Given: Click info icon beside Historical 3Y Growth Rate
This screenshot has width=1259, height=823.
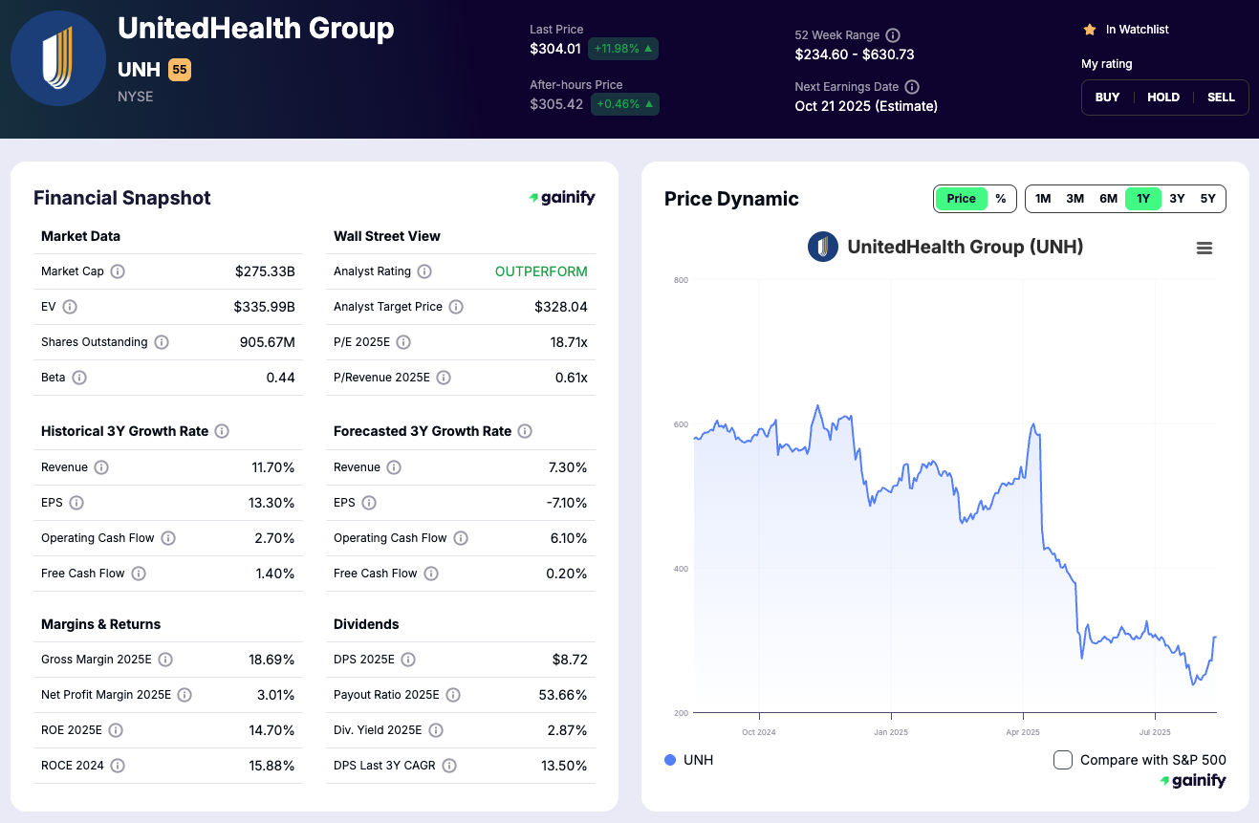Looking at the screenshot, I should pos(222,431).
